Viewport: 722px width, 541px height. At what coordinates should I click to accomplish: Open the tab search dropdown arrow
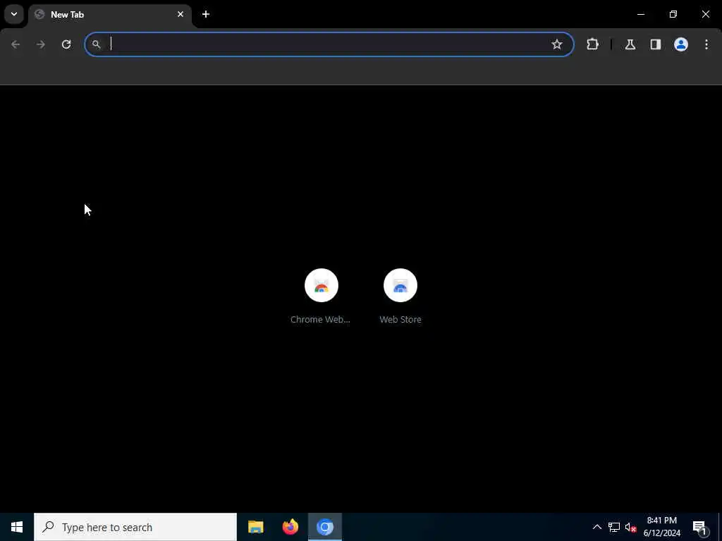[14, 14]
